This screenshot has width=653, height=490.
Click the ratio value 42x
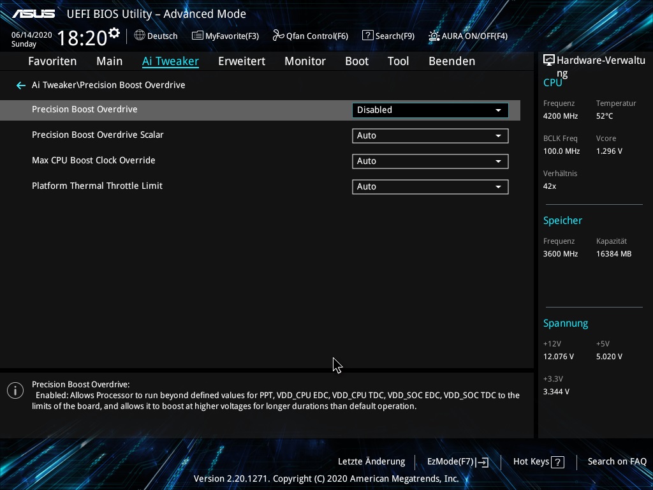click(x=550, y=186)
